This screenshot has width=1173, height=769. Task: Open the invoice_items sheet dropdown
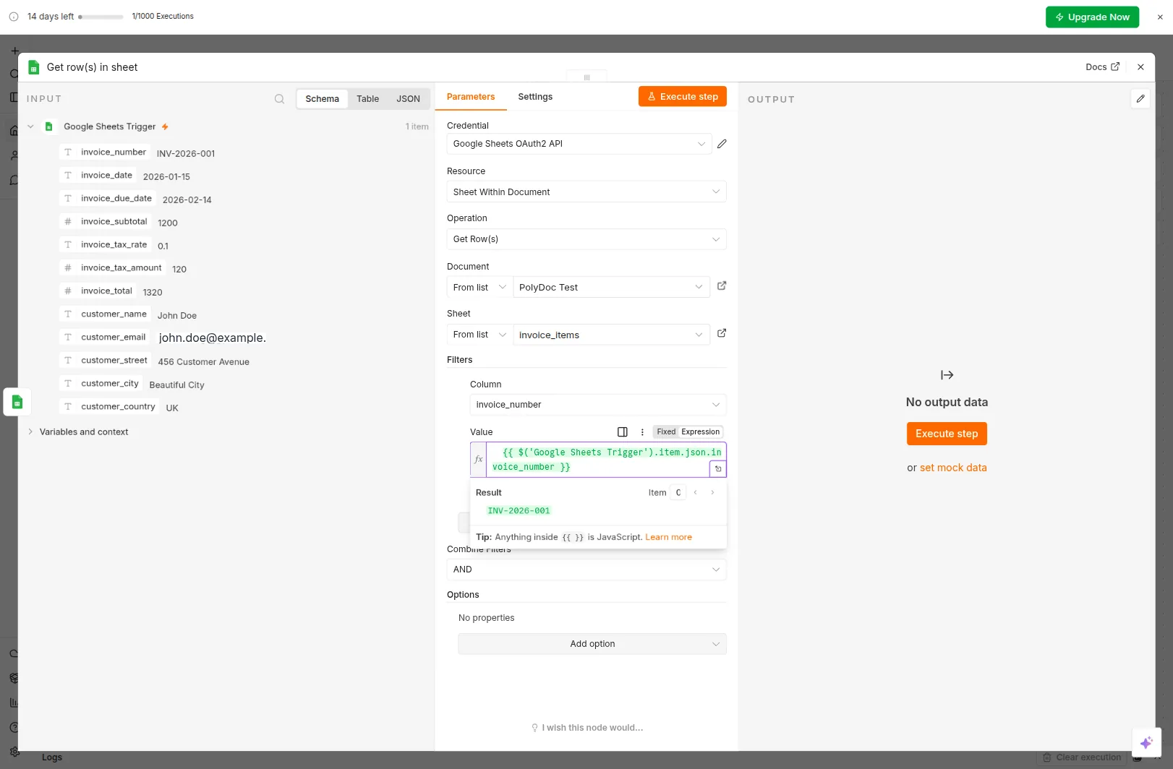pos(611,335)
